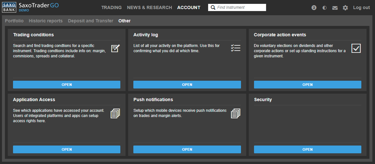Screen dimensions: 375x164
Task: Open the Historic reports tab
Action: point(46,21)
